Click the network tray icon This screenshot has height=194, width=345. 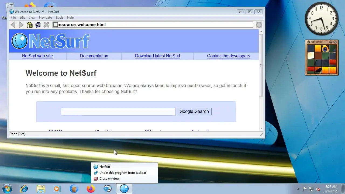pyautogui.click(x=311, y=189)
